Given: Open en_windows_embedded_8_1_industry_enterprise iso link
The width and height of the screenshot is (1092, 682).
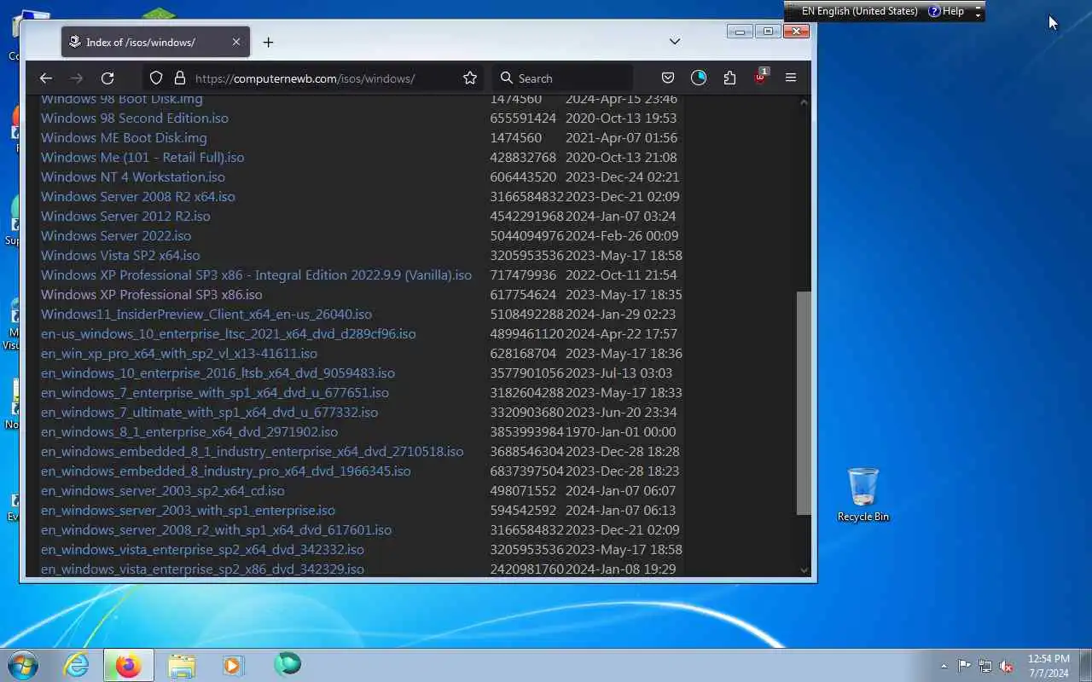Looking at the screenshot, I should (x=253, y=452).
